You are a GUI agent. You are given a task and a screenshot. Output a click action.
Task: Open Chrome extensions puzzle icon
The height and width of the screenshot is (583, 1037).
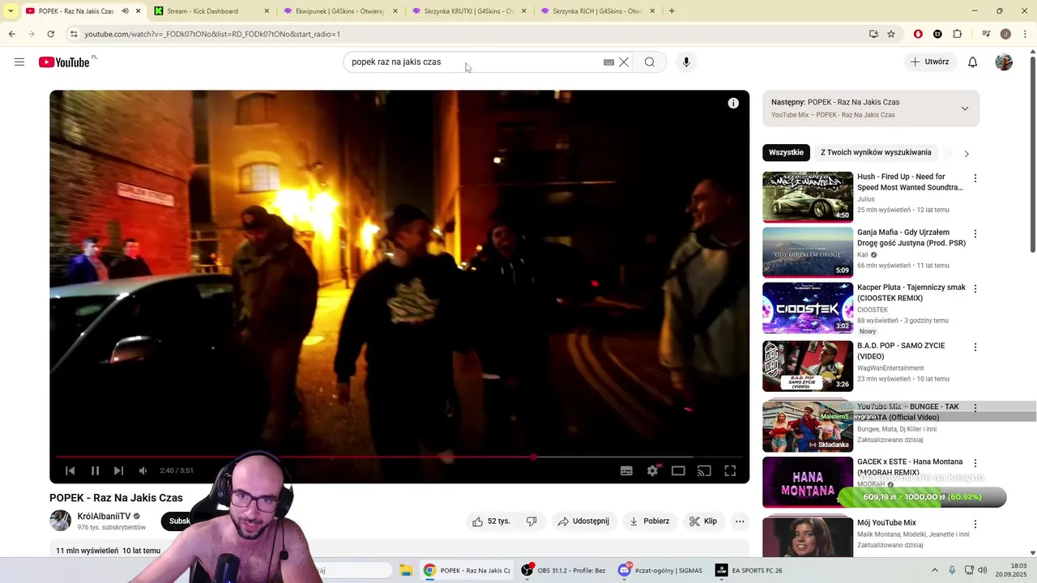coord(958,34)
